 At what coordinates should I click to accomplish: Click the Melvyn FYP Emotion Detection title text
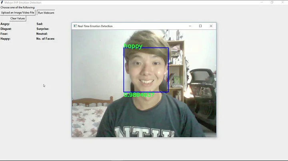[x=23, y=2]
